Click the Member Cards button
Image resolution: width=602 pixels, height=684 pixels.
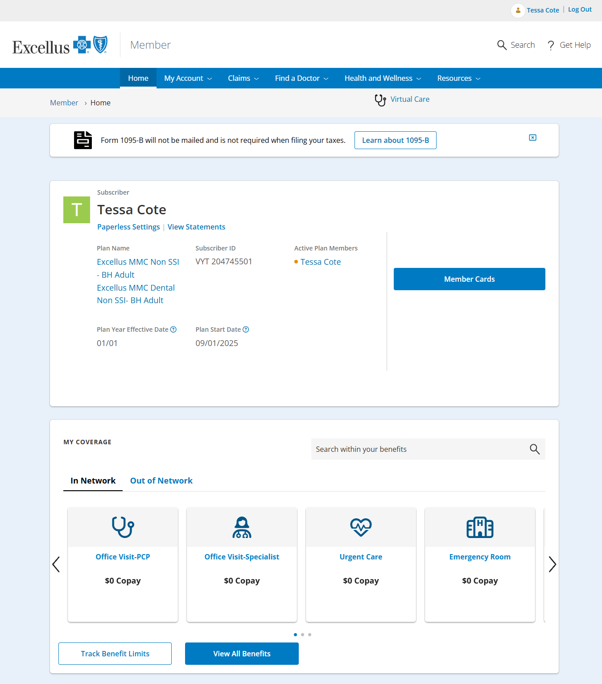pos(470,279)
